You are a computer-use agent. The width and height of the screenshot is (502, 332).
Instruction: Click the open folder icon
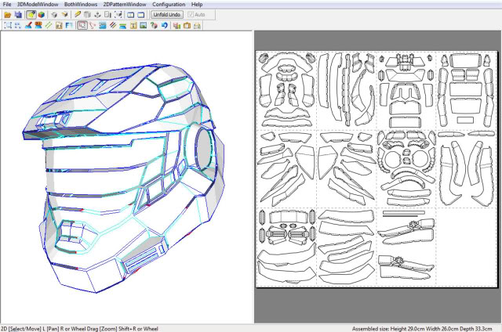tap(7, 15)
